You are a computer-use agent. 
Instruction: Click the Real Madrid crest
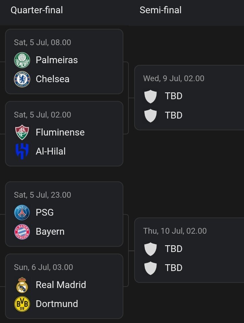pyautogui.click(x=22, y=285)
